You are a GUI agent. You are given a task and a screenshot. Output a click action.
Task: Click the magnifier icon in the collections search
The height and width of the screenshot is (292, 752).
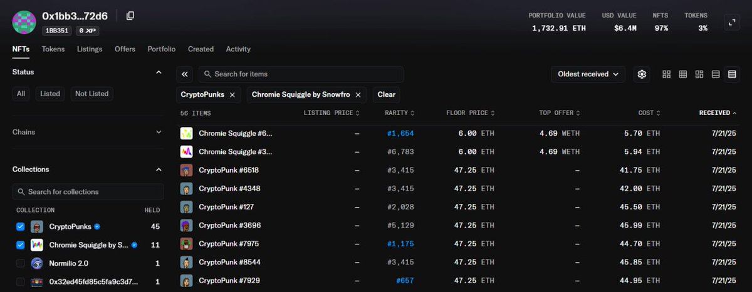(x=22, y=192)
